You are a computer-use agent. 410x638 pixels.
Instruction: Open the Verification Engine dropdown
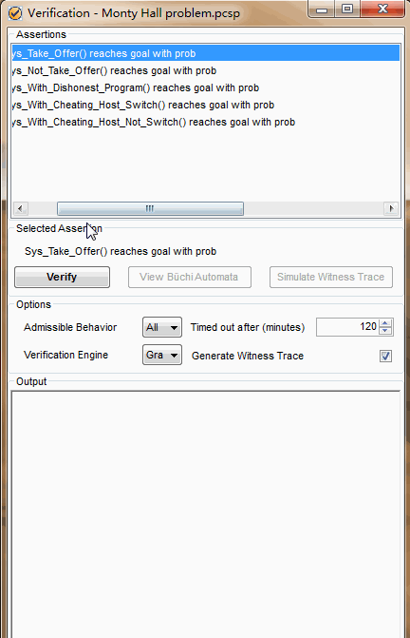tap(162, 356)
